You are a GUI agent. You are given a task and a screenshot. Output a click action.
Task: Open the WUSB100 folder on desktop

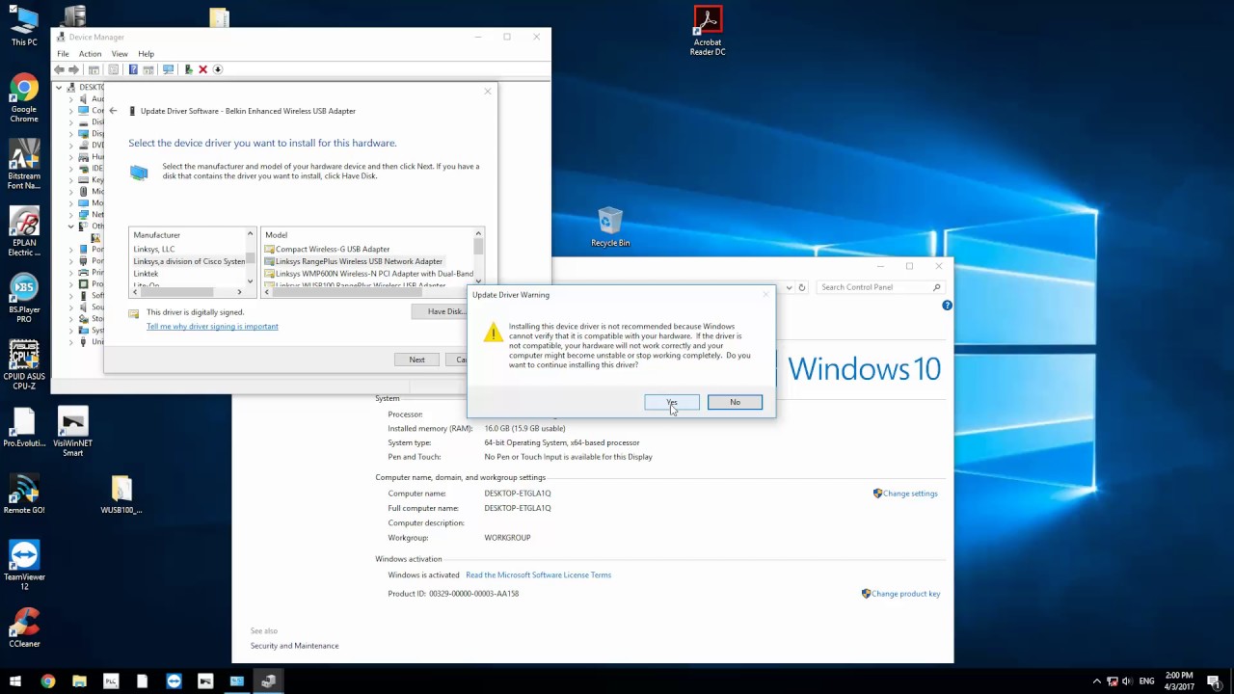click(121, 494)
